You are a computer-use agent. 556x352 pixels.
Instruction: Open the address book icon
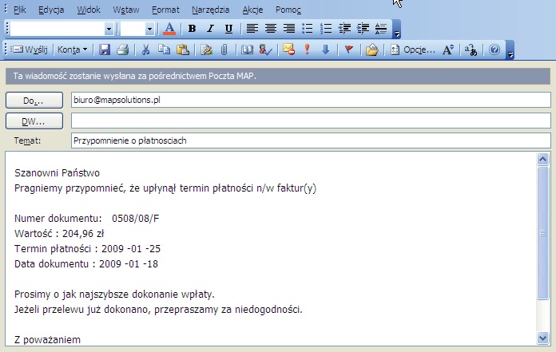247,49
